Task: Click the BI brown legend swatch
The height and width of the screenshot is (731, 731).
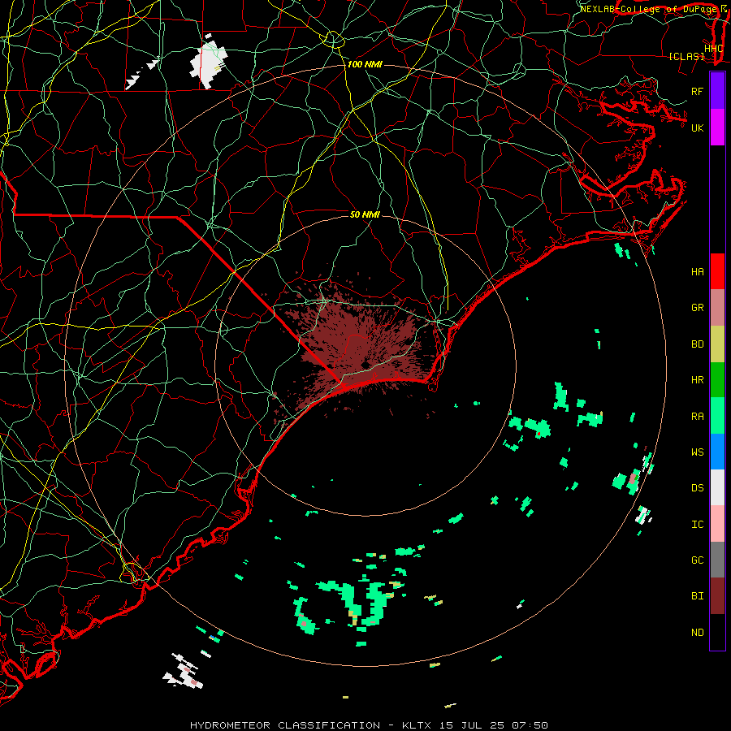Action: (717, 596)
